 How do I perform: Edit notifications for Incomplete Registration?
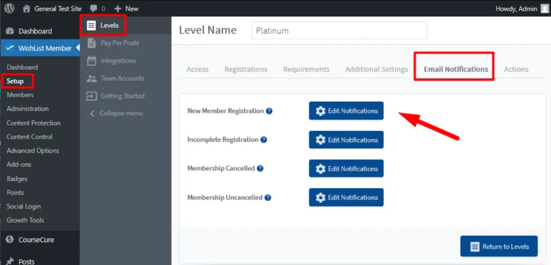(x=346, y=140)
